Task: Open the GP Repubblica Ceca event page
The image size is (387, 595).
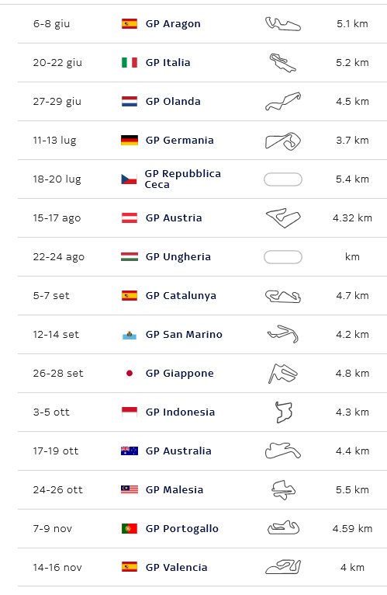Action: (x=183, y=179)
